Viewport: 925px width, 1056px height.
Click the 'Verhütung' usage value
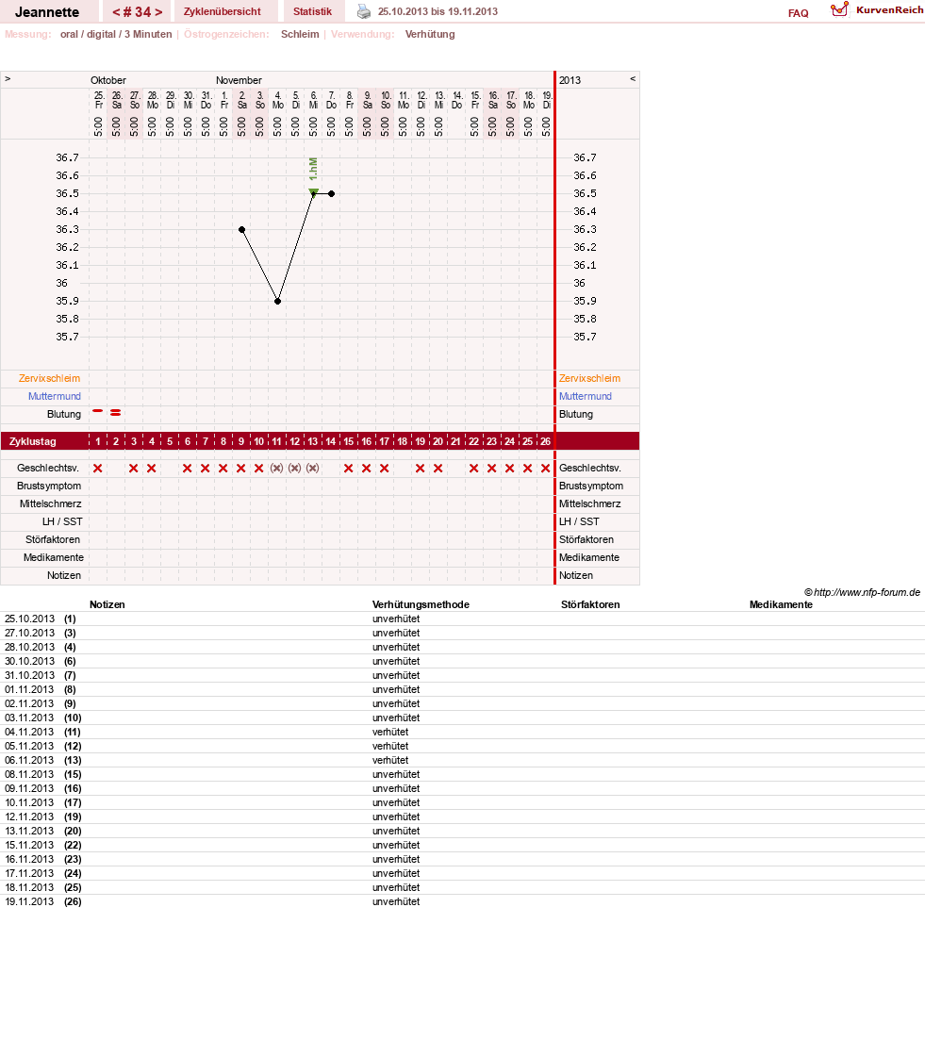tap(430, 34)
